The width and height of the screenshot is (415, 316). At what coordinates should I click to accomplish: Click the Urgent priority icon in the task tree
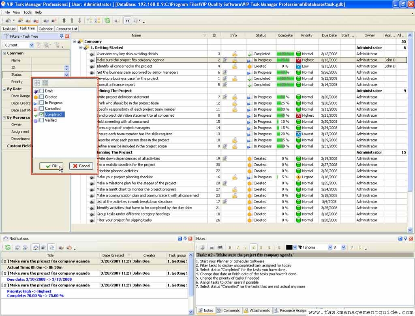pos(299,177)
